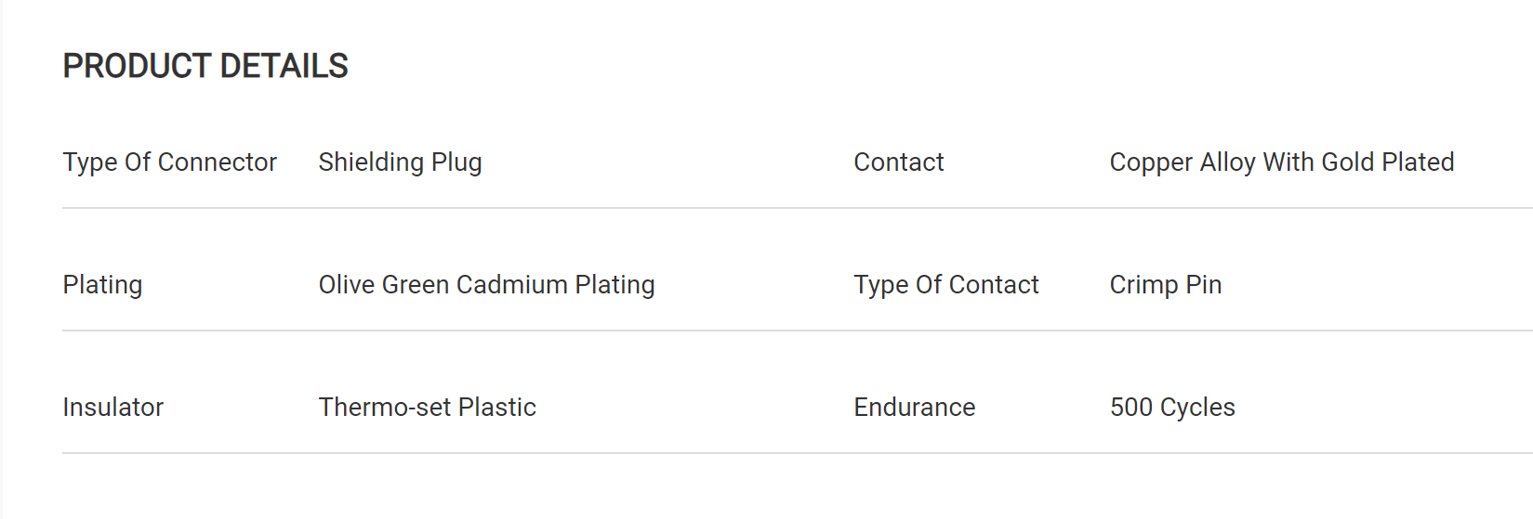Viewport: 1533px width, 519px height.
Task: Select the Type Of Contact label
Action: [945, 285]
